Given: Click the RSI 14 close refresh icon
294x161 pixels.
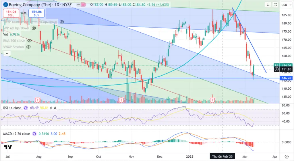Looking at the screenshot, I should point(26,108).
